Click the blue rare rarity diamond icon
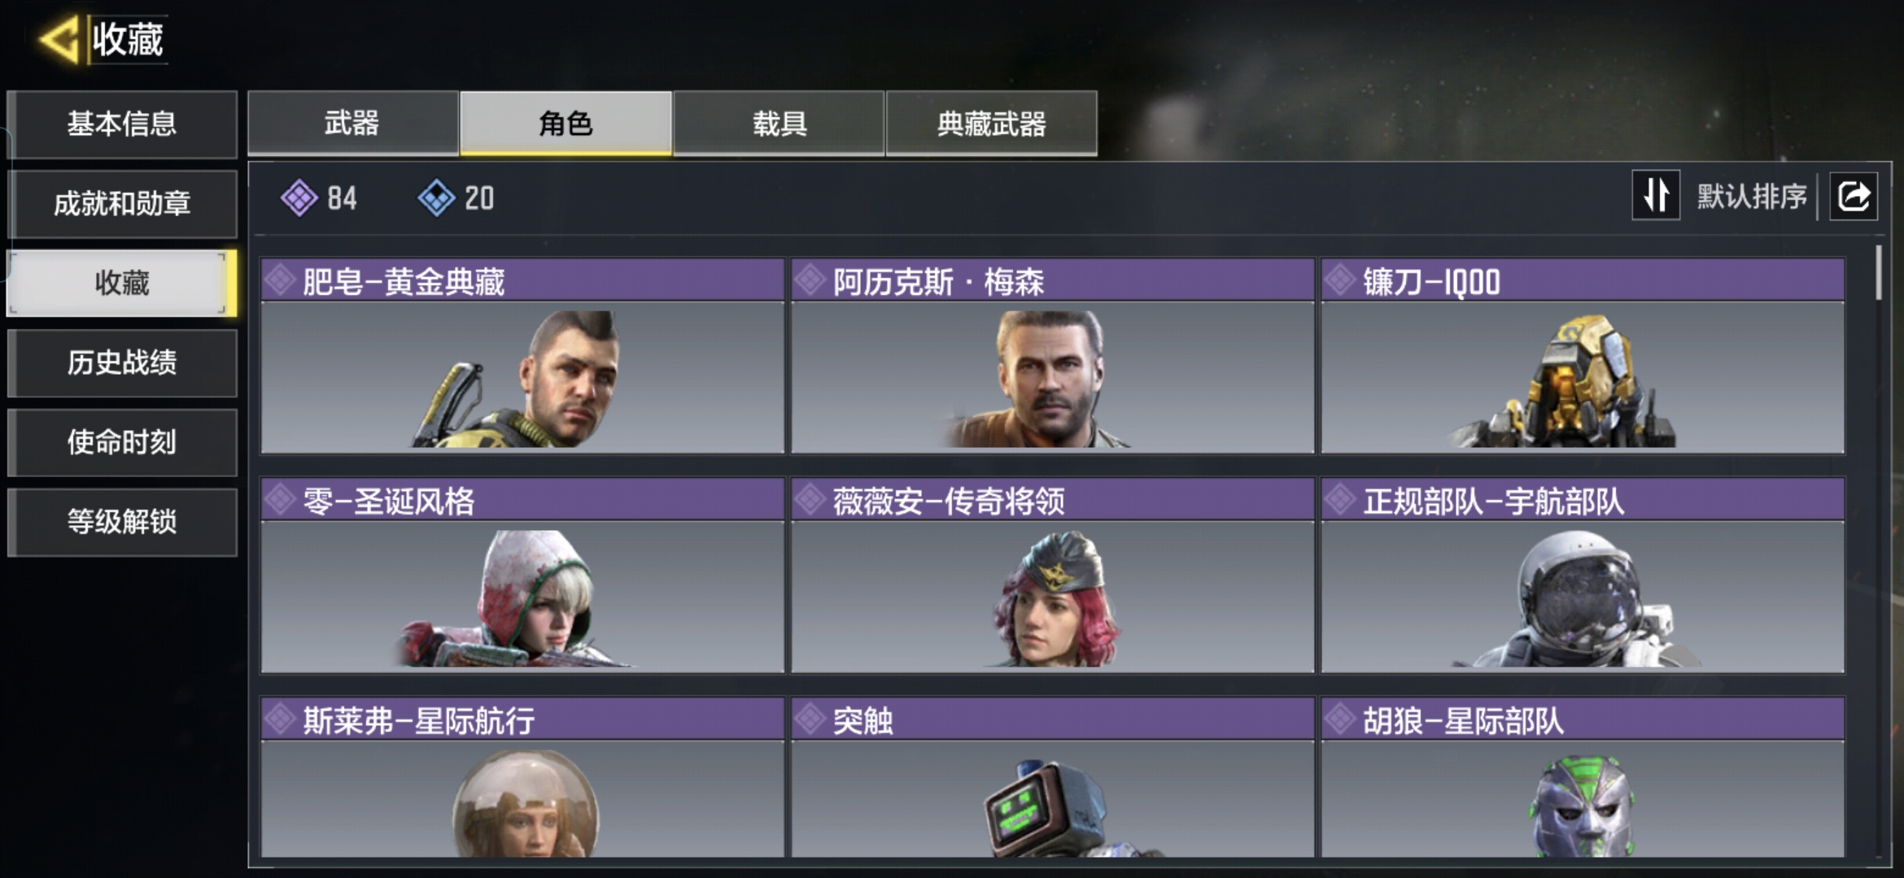Viewport: 1904px width, 878px height. (437, 198)
